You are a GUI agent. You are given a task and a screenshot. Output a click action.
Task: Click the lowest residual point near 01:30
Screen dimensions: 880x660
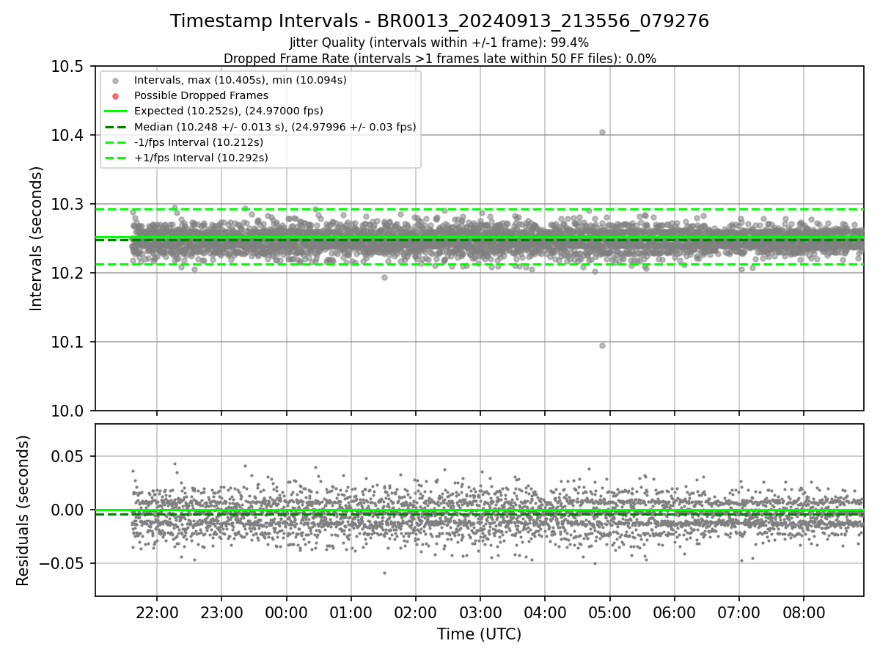(384, 573)
